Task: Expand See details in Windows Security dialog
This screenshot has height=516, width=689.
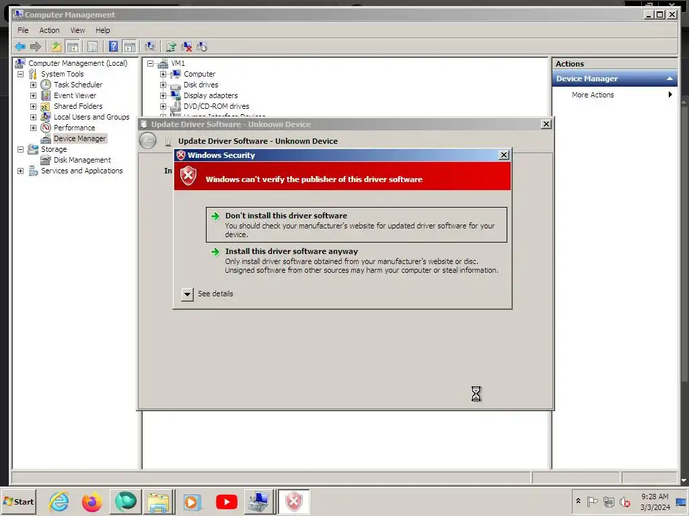Action: pyautogui.click(x=187, y=294)
